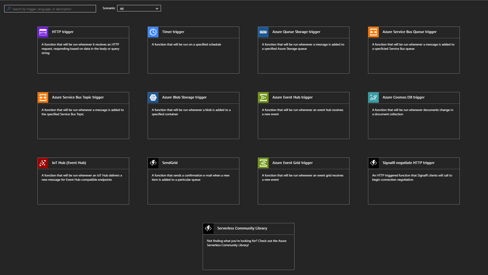Pick the Azure Queue Storage trigger title

click(x=296, y=32)
